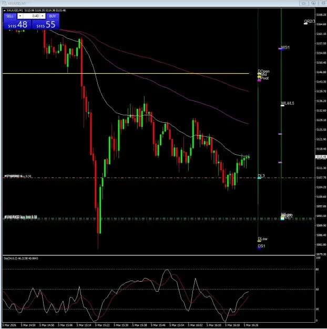The image size is (327, 329).
Task: Click the buy price 5115.55 panel
Action: pos(46,25)
